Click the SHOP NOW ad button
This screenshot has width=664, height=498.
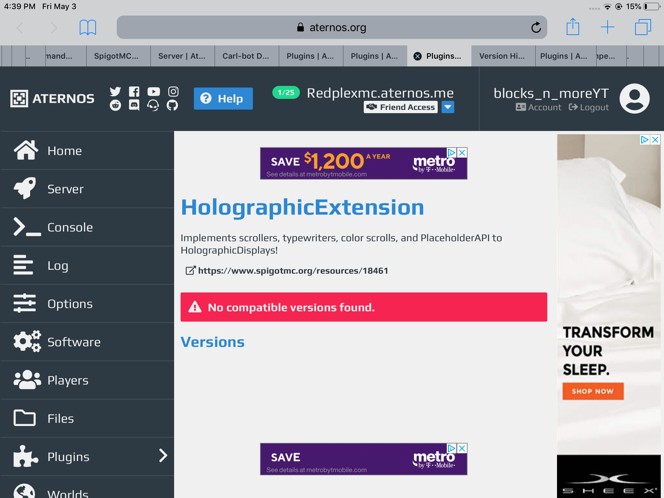(593, 391)
